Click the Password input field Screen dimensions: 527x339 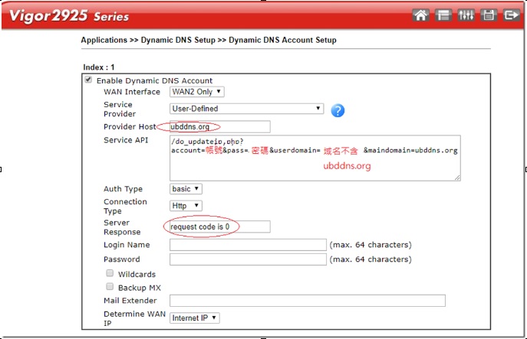[248, 259]
